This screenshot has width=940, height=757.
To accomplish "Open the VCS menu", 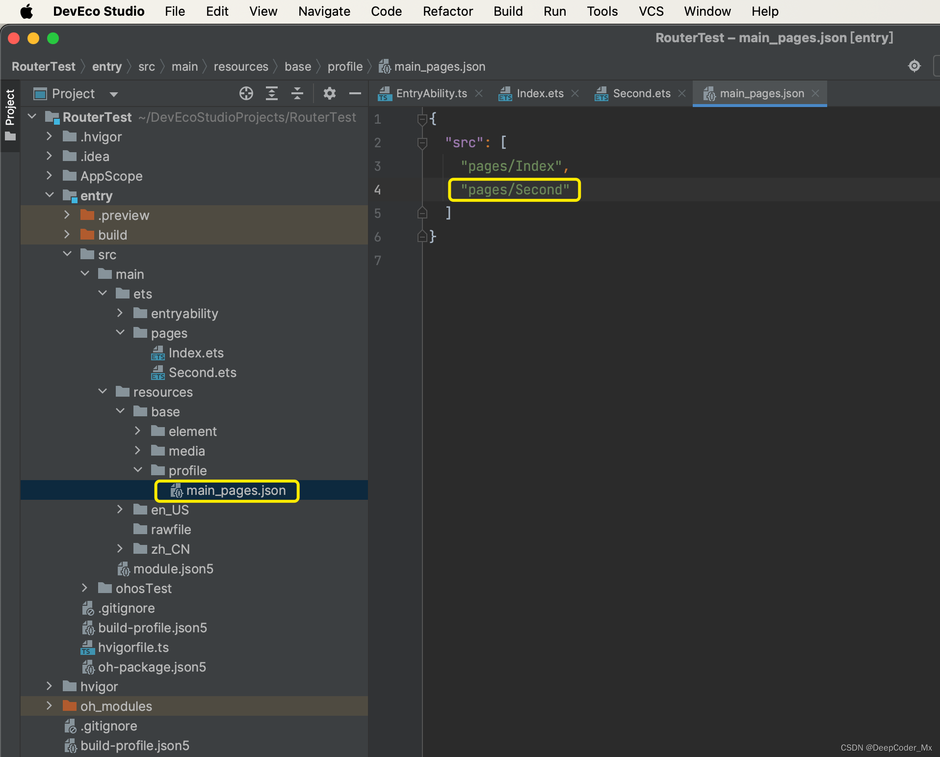I will 651,11.
